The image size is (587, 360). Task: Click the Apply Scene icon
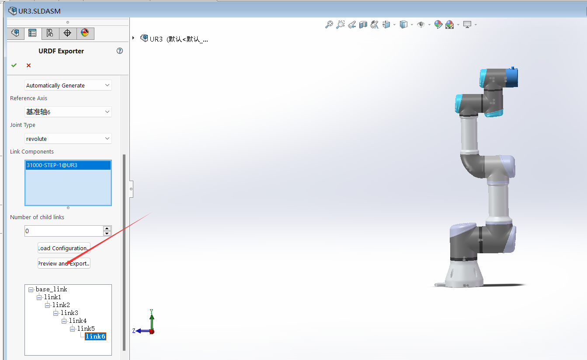tap(450, 24)
